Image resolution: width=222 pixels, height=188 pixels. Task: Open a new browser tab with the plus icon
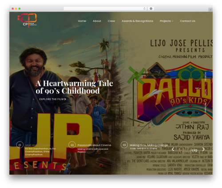tap(210, 10)
